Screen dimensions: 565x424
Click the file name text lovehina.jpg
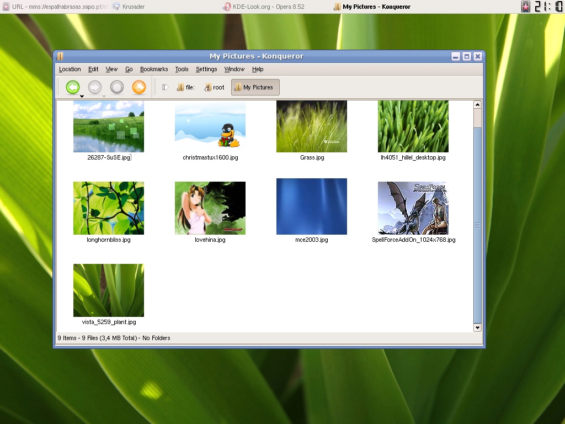tap(210, 240)
